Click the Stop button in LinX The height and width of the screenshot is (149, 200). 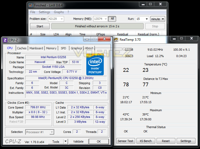tap(155, 26)
